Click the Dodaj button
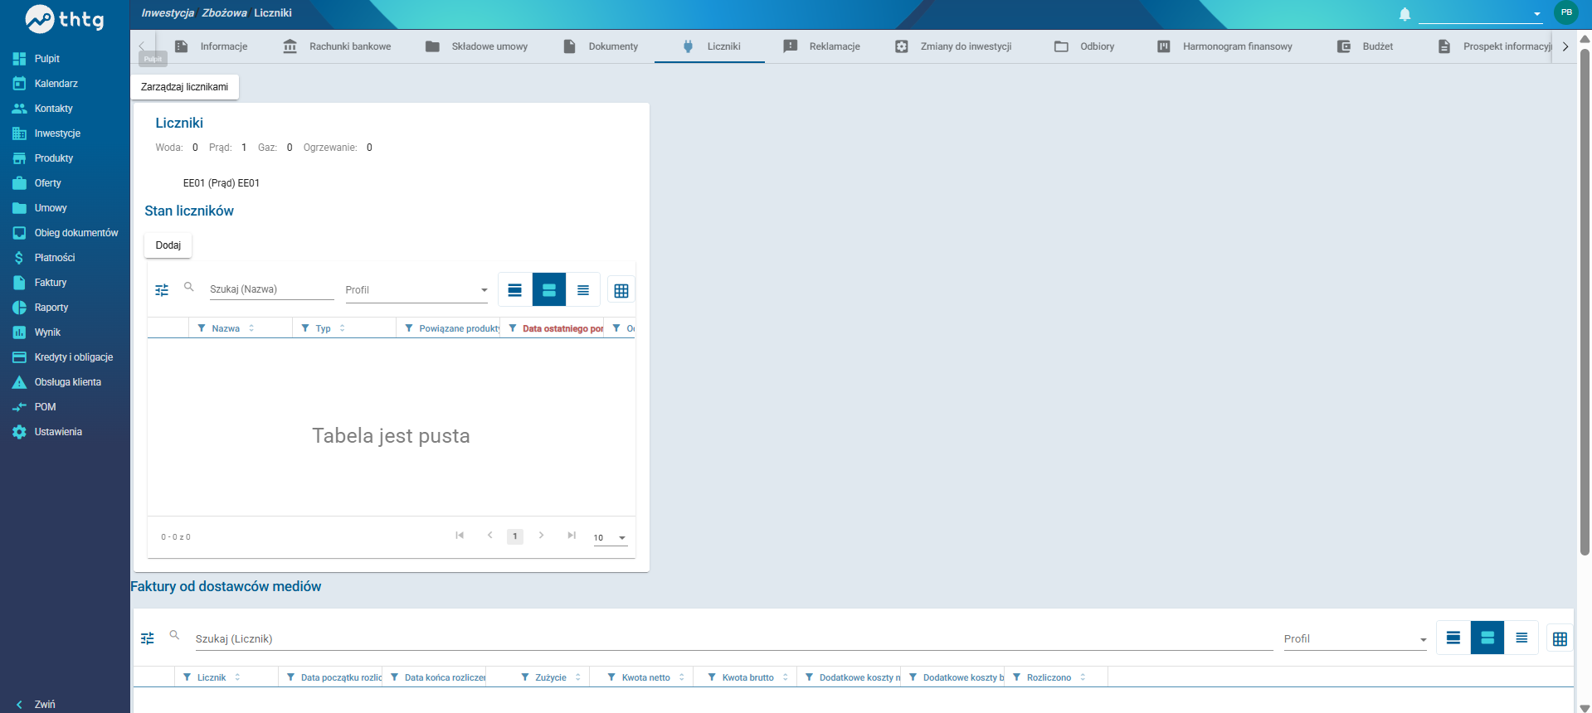The height and width of the screenshot is (713, 1592). pos(168,245)
